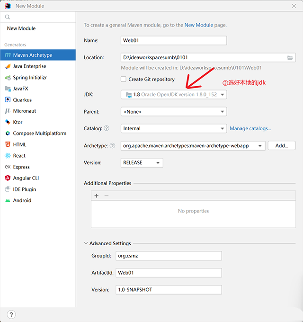Collapse the Advanced Settings section
This screenshot has height=322, width=303.
coord(86,243)
